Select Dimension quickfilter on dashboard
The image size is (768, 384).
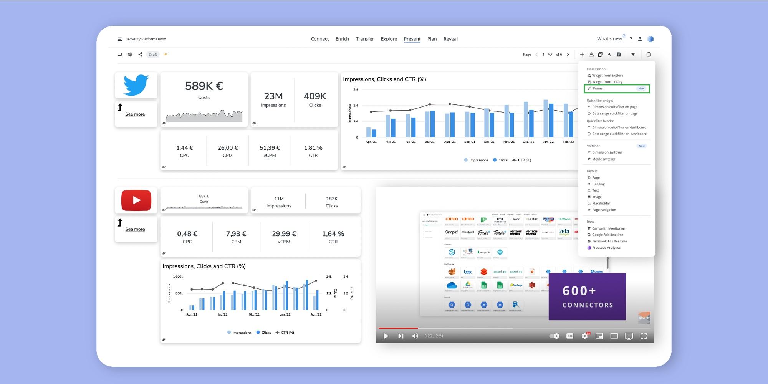point(617,127)
